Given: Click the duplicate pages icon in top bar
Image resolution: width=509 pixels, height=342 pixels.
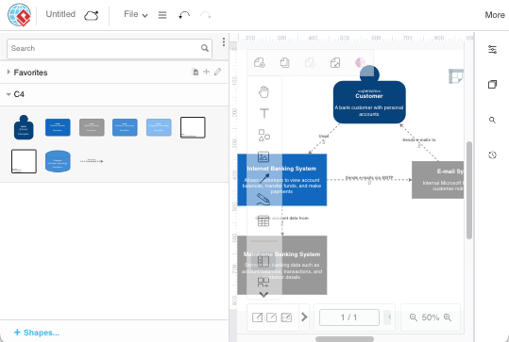Looking at the screenshot, I should (284, 62).
